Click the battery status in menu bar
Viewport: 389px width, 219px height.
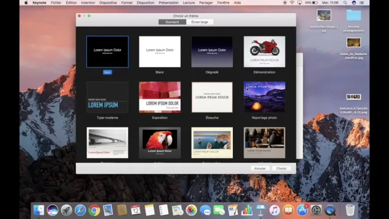[x=311, y=3]
